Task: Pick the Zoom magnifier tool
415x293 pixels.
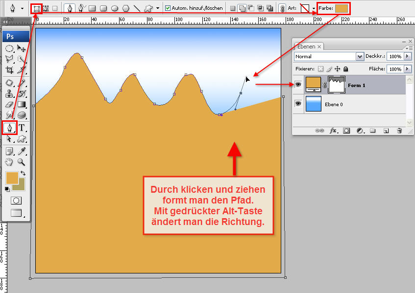Action: pos(22,162)
